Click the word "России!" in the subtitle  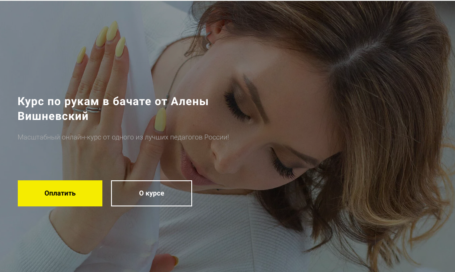pyautogui.click(x=216, y=137)
